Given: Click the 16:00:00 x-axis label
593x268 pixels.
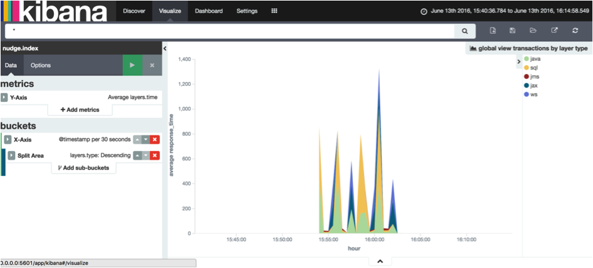Looking at the screenshot, I should point(374,240).
